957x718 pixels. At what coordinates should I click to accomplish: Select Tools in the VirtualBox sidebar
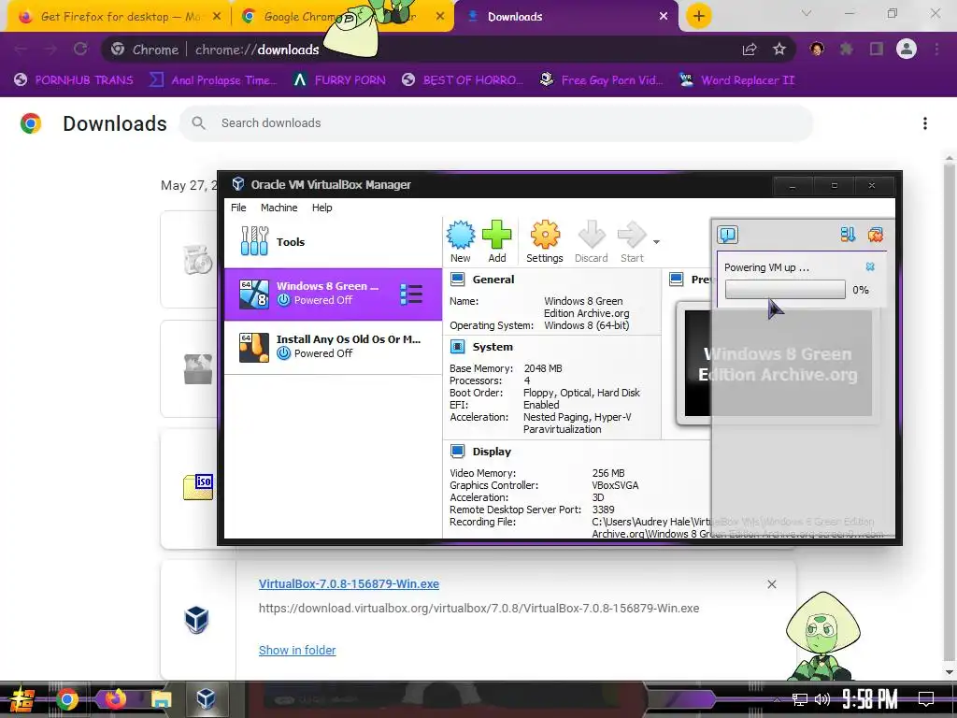pos(333,242)
